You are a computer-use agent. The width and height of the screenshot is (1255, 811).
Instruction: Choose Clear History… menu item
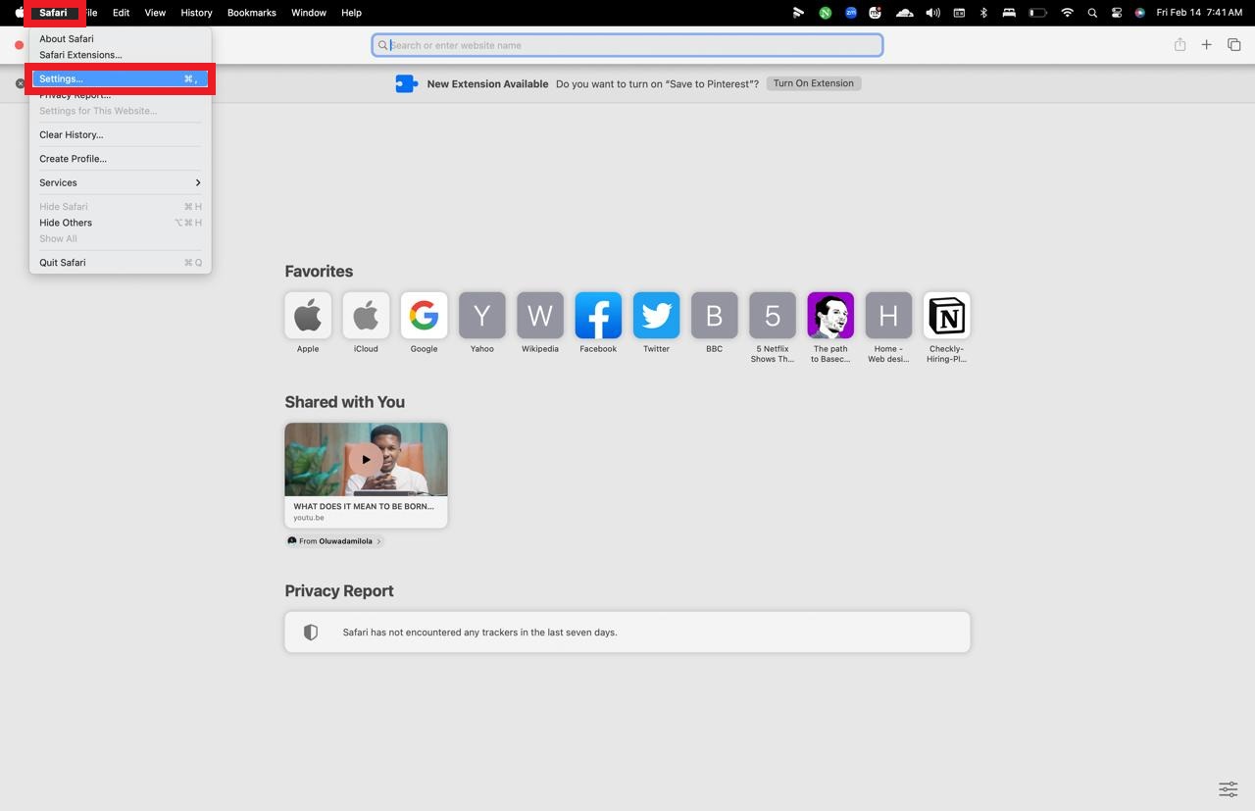(x=120, y=134)
